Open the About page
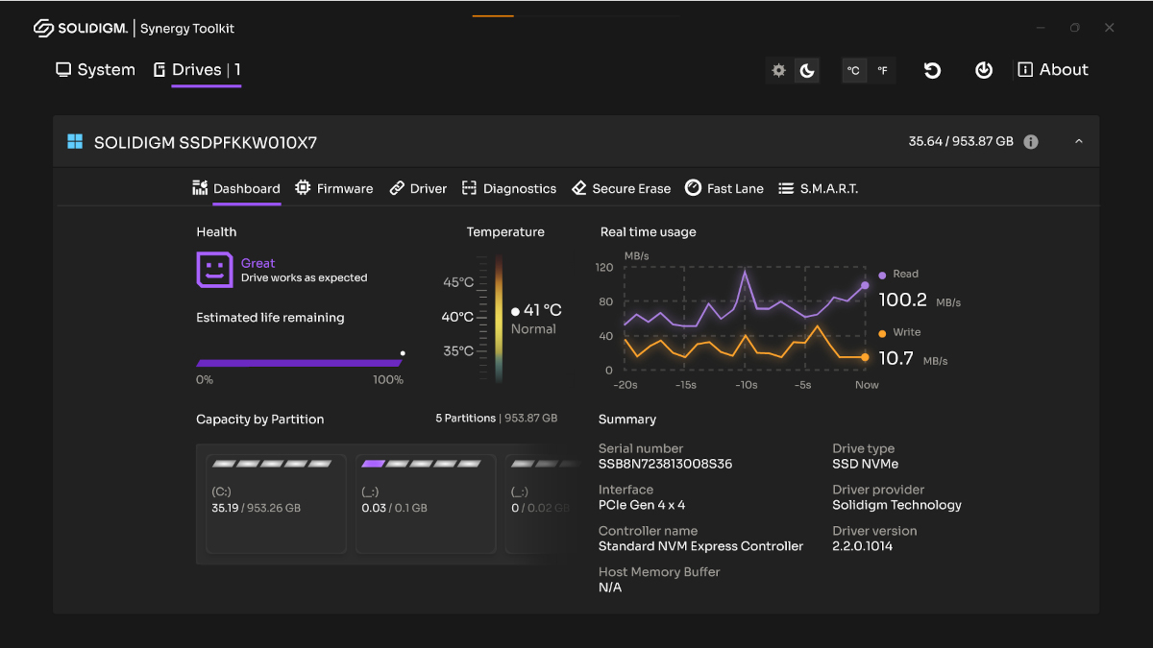1153x648 pixels. [1053, 70]
